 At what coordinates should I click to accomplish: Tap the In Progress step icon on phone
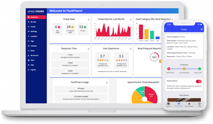(x=184, y=69)
